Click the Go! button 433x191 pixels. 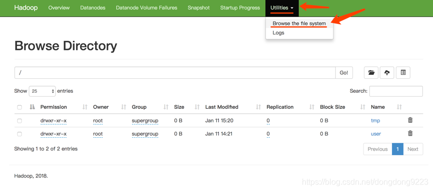pyautogui.click(x=344, y=73)
